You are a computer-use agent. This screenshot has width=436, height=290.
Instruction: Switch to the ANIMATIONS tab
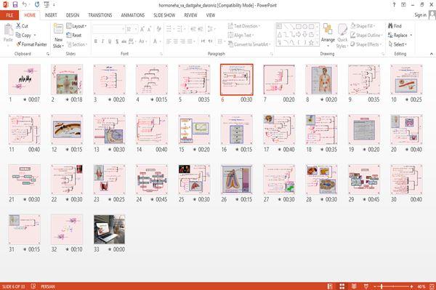point(133,15)
